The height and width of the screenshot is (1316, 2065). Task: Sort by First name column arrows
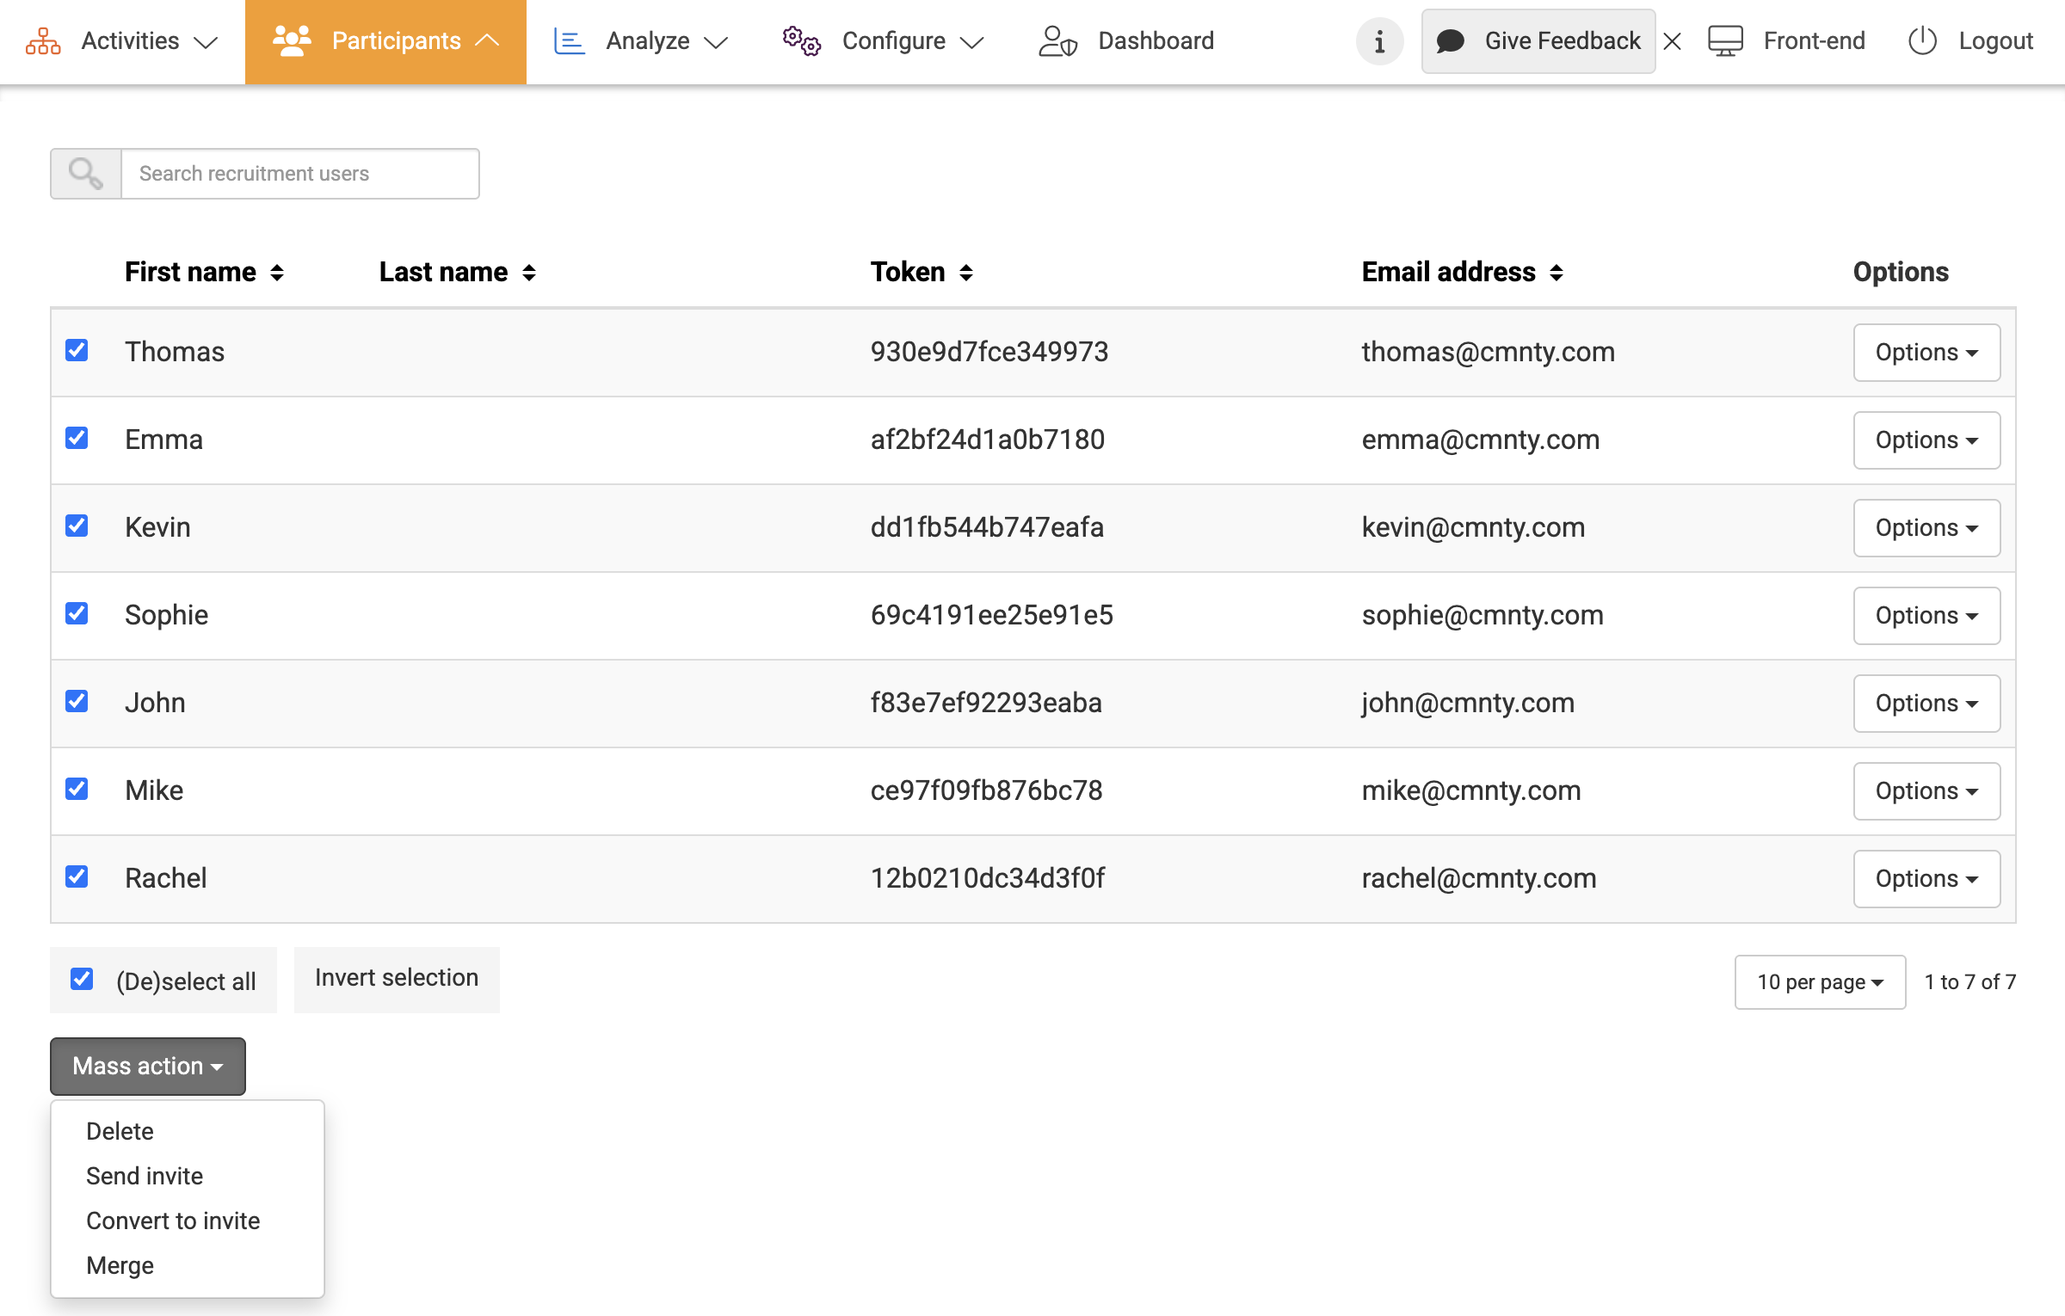pyautogui.click(x=277, y=273)
